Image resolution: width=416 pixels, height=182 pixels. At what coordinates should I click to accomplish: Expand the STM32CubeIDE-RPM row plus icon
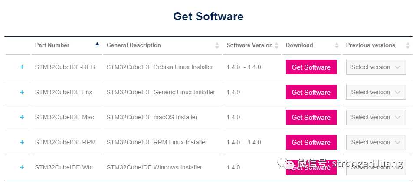pyautogui.click(x=22, y=142)
